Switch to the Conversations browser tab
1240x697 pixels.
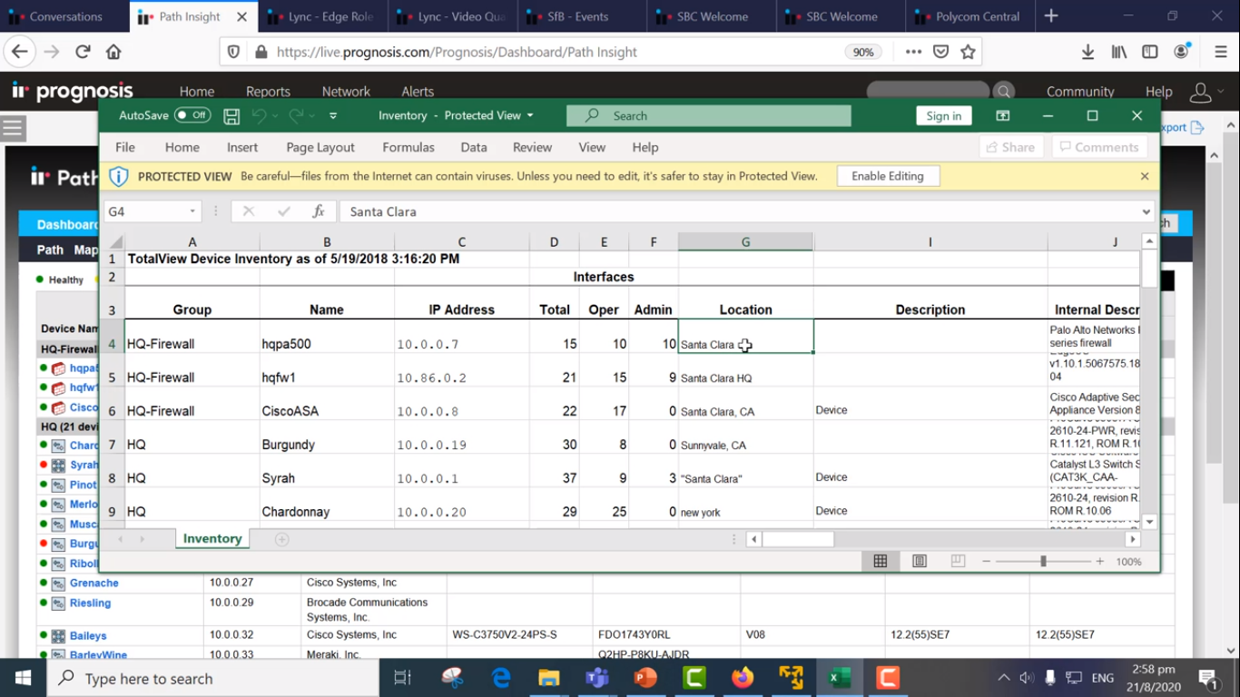click(64, 16)
